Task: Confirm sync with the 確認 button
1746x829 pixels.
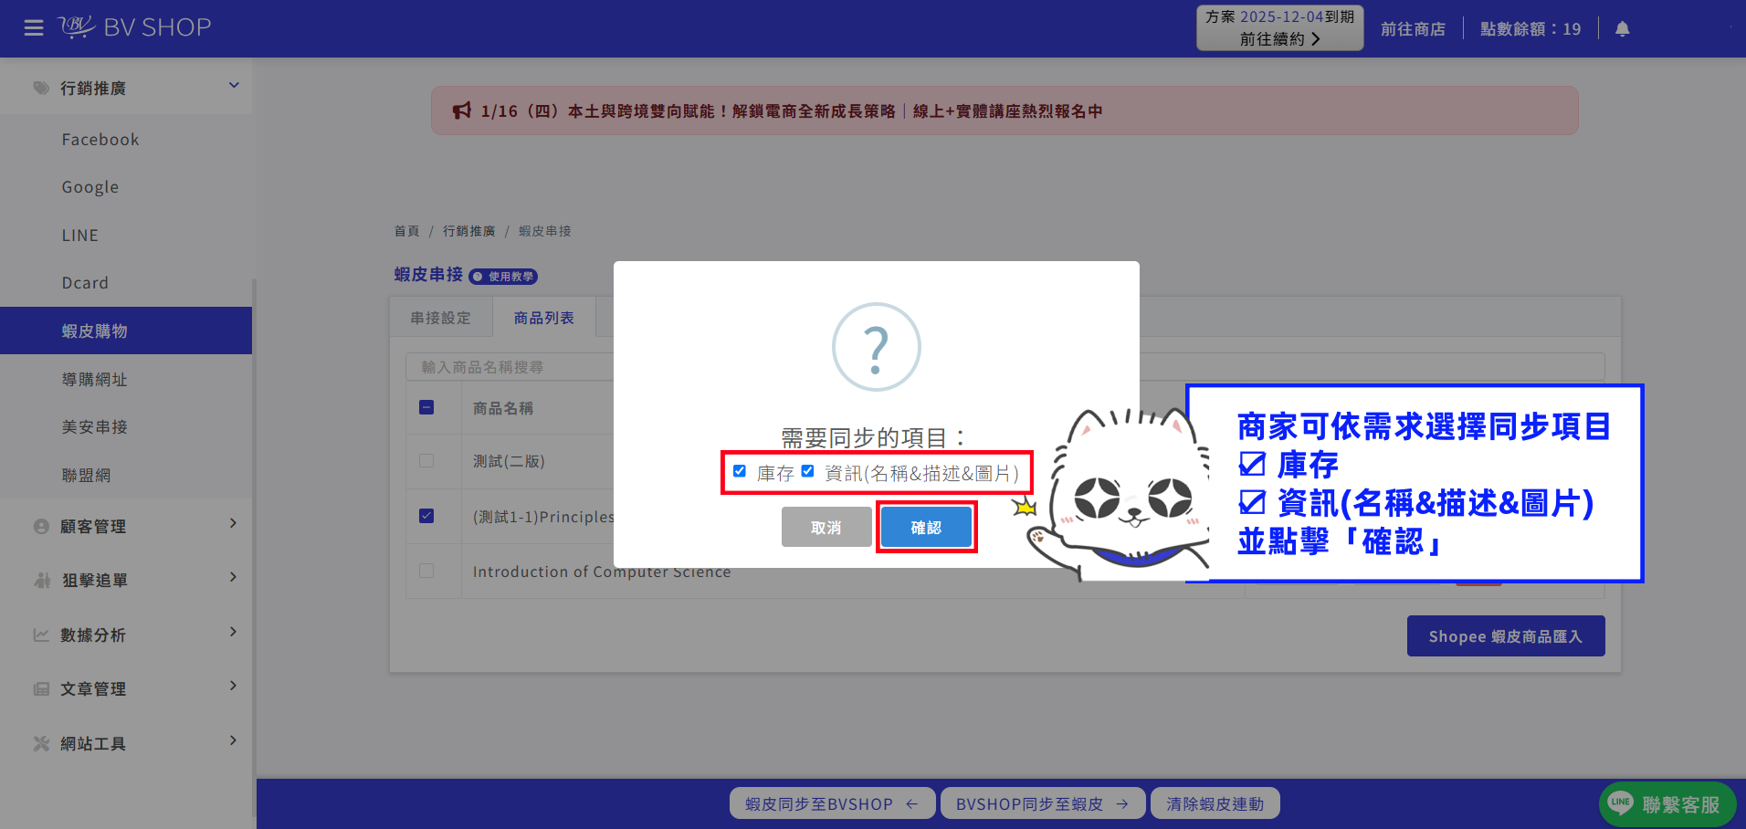Action: tap(926, 528)
